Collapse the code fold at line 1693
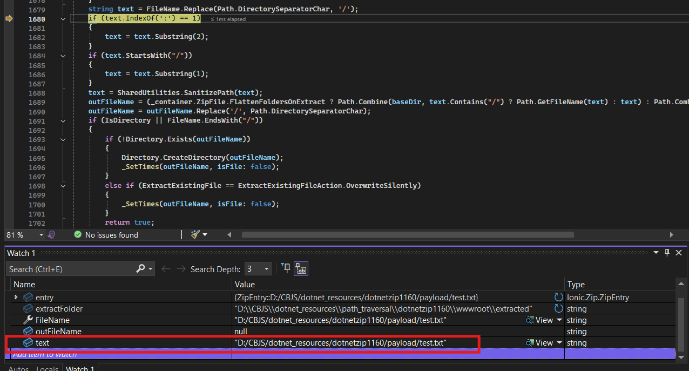The image size is (689, 371). click(63, 139)
